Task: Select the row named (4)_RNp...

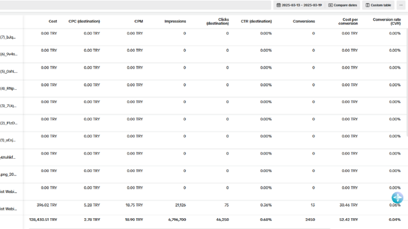Action: click(x=9, y=88)
